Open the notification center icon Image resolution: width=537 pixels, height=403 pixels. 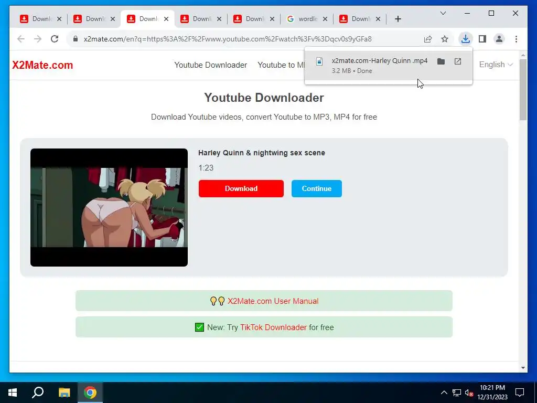point(520,393)
